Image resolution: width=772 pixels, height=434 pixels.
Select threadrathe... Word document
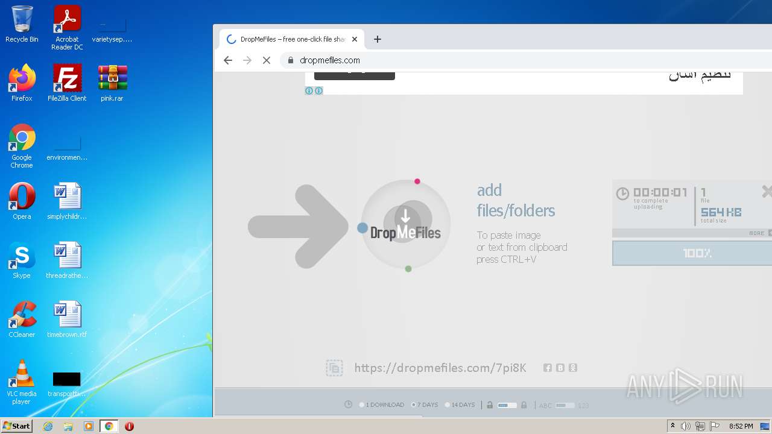pos(67,260)
